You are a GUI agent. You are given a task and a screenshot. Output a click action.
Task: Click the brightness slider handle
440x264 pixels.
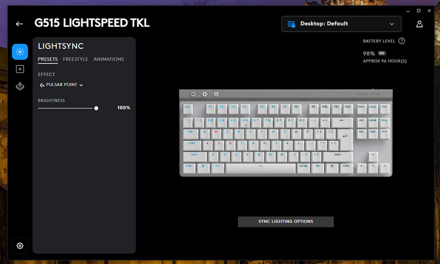pyautogui.click(x=96, y=108)
